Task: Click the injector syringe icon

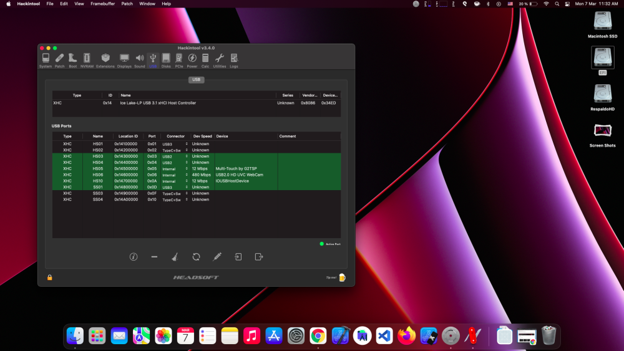Action: point(217,257)
